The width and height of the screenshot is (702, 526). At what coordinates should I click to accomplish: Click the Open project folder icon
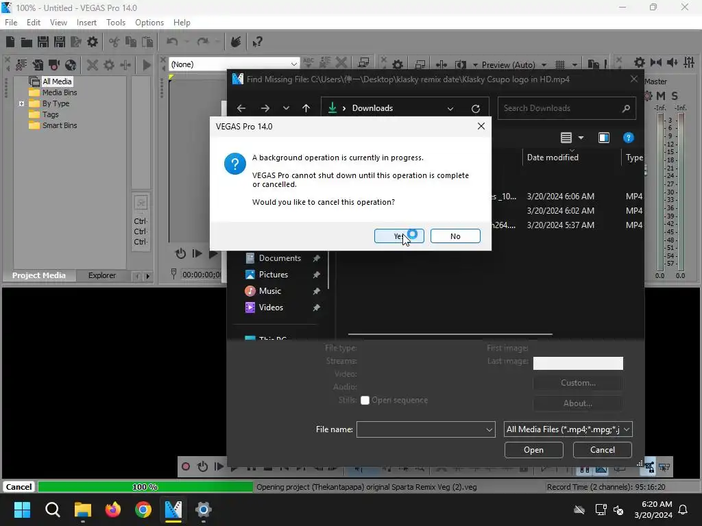27,42
